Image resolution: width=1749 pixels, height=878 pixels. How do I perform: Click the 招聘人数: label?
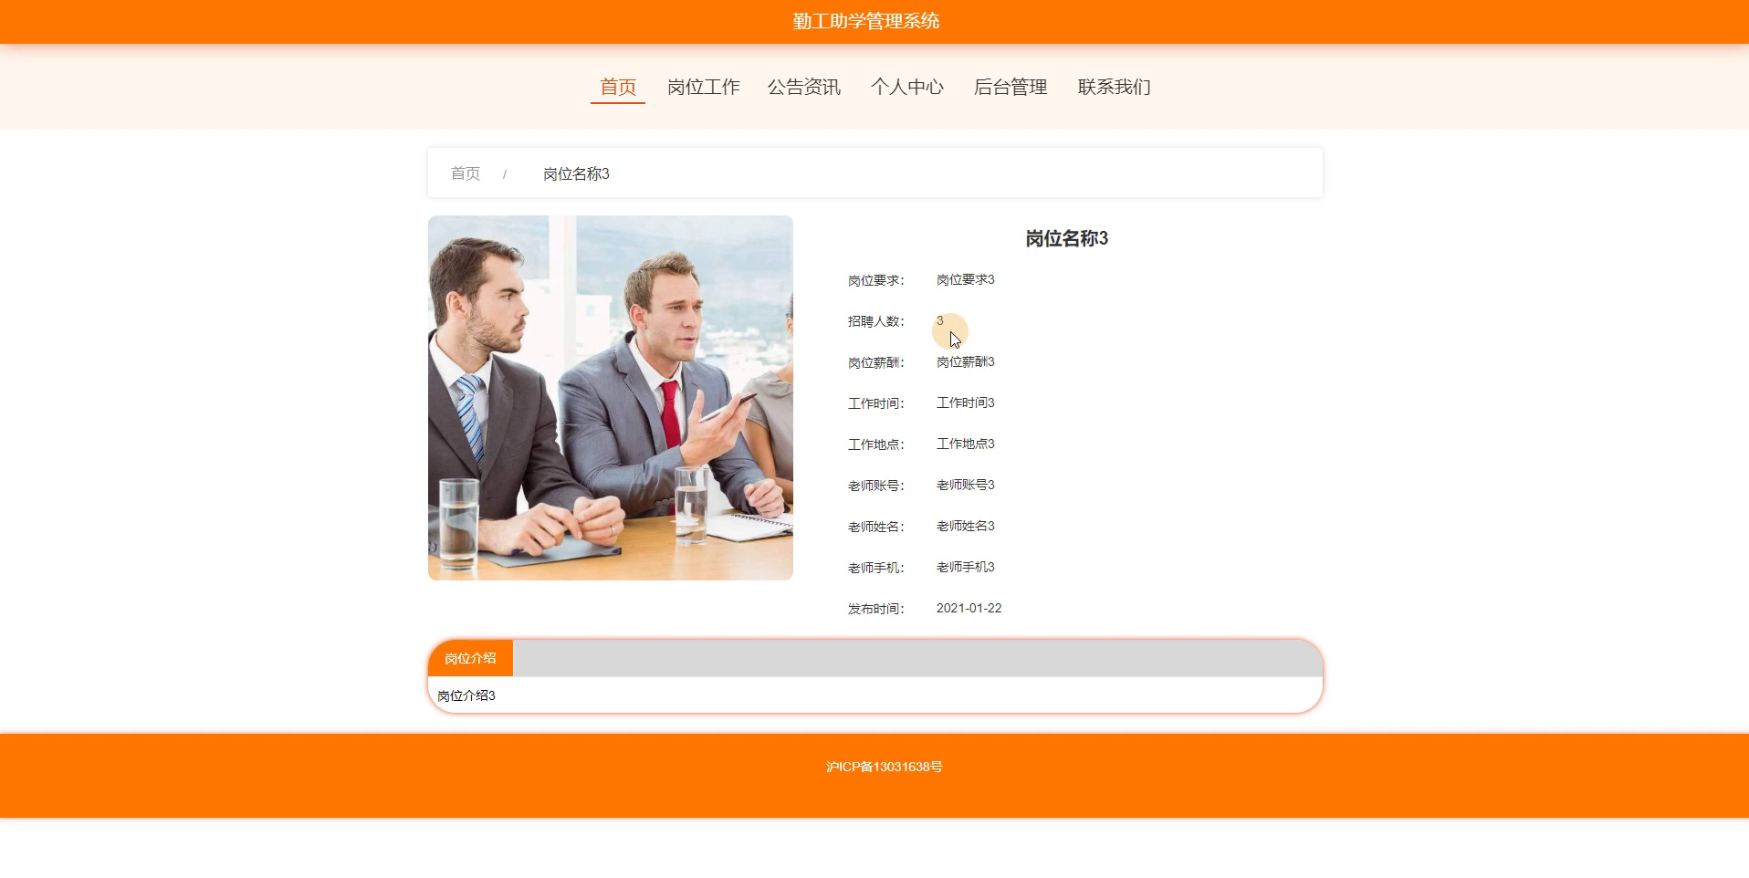(x=875, y=321)
